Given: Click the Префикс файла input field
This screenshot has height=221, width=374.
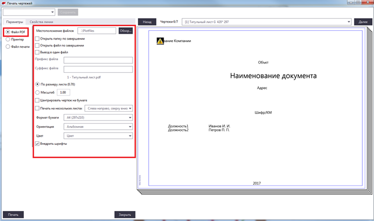Looking at the screenshot, I should 98,60.
